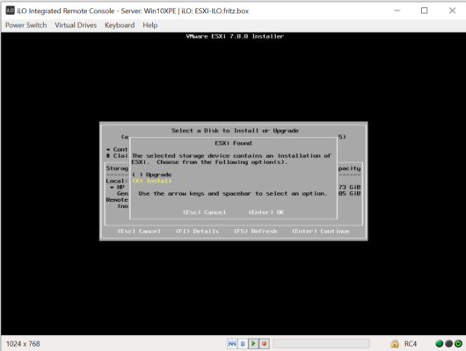Click the playback progress bar

pos(321,344)
